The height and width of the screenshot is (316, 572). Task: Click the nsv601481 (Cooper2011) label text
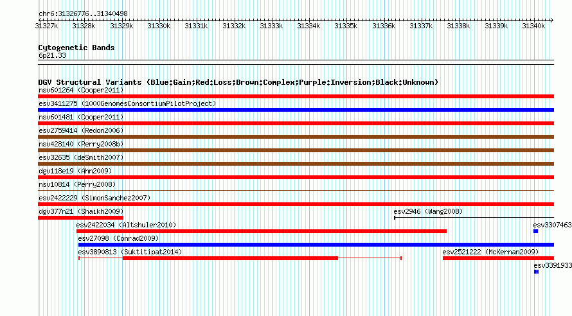pos(81,117)
